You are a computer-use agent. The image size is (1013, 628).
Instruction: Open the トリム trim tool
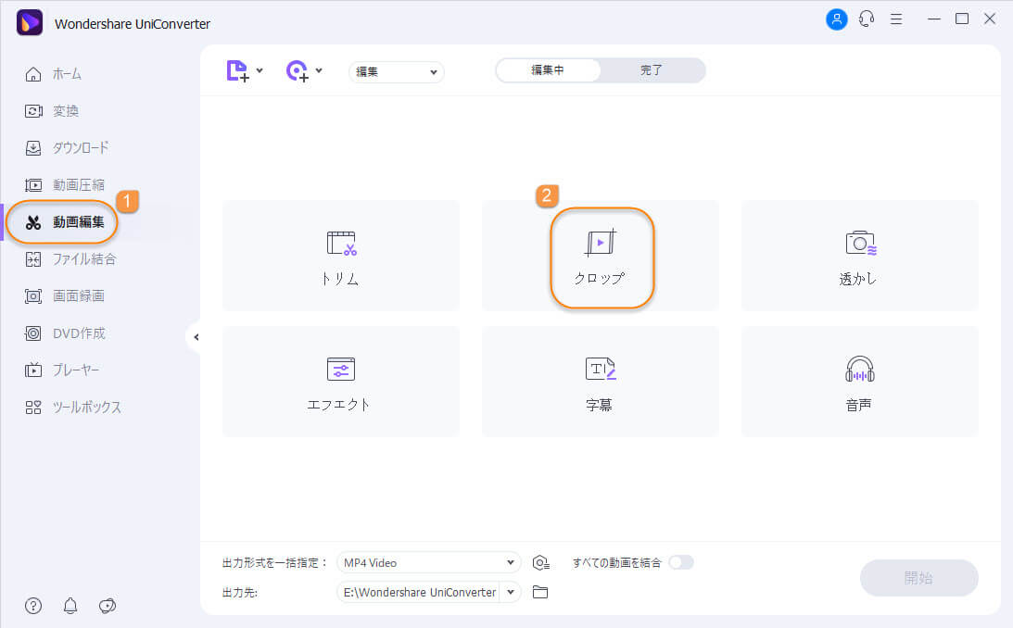coord(340,256)
